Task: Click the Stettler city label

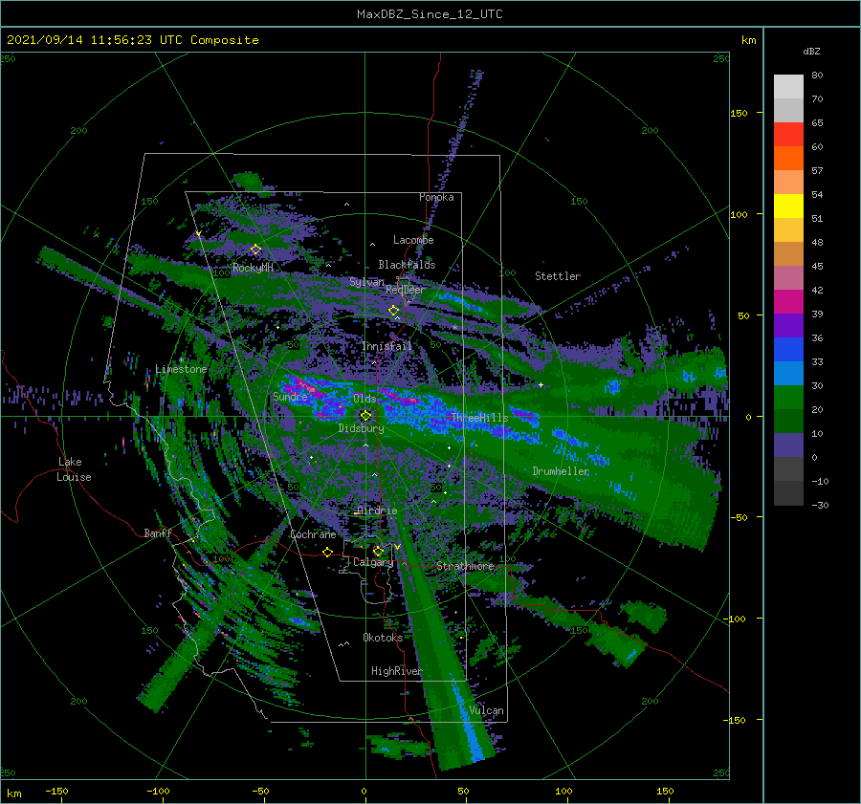Action: [558, 276]
